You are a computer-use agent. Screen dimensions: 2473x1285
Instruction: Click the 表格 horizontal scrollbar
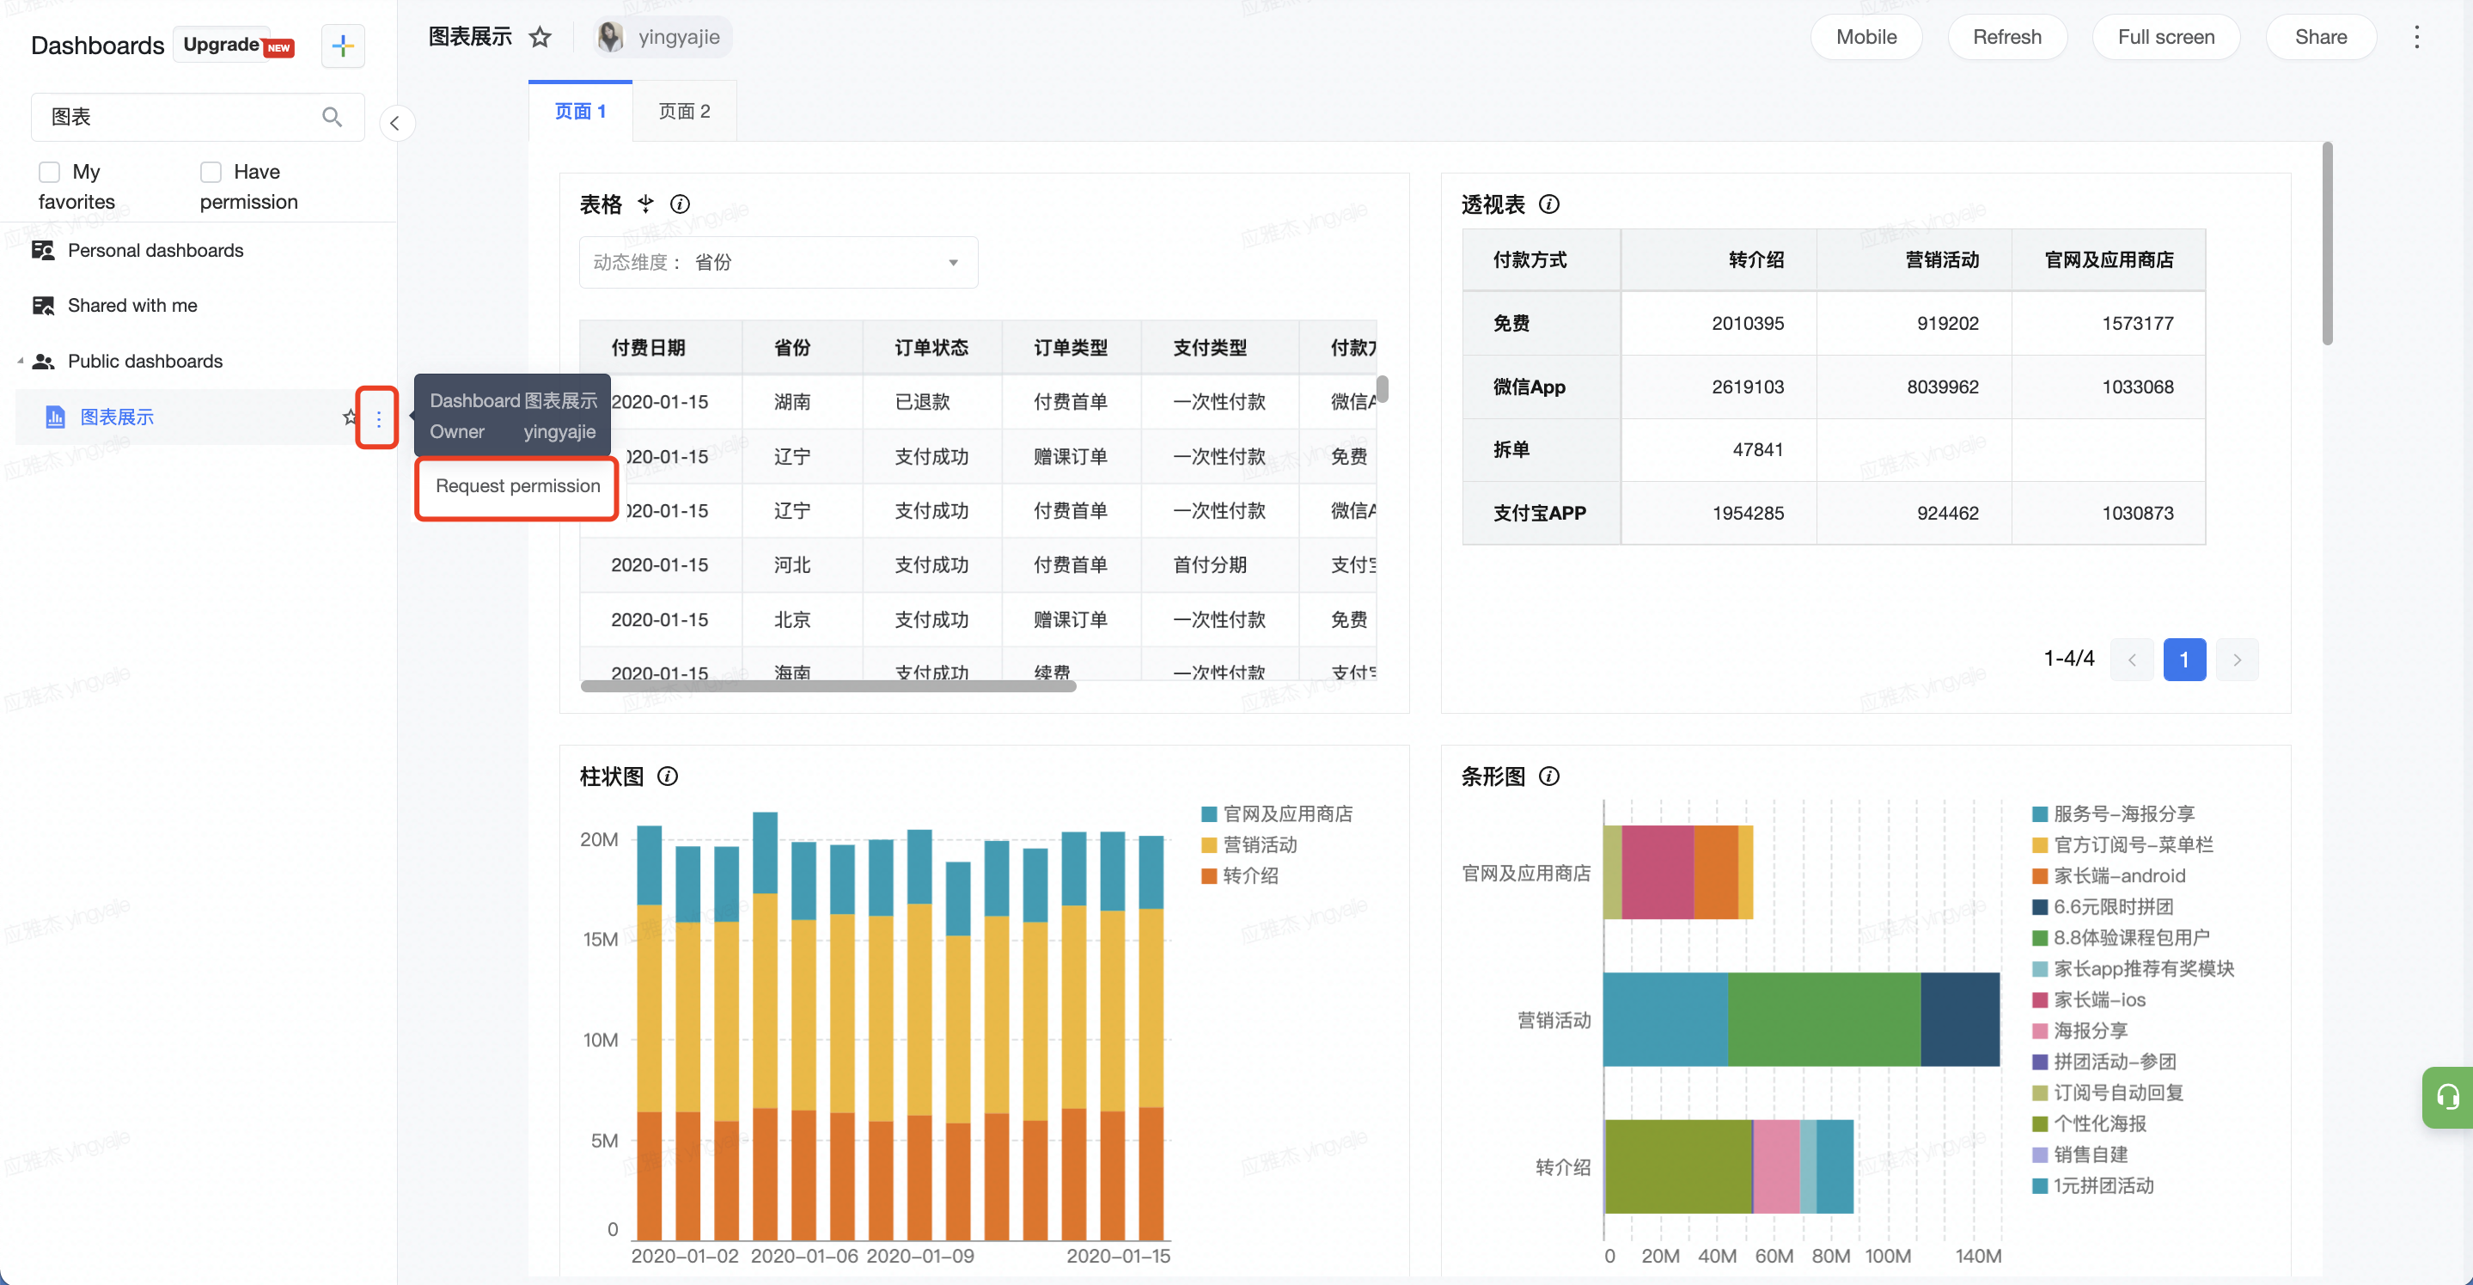coord(827,685)
